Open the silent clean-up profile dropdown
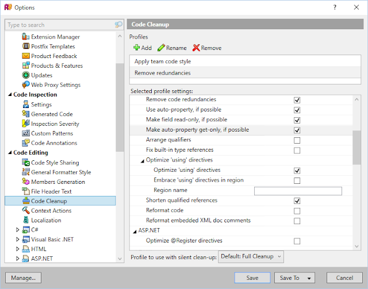 [251, 257]
